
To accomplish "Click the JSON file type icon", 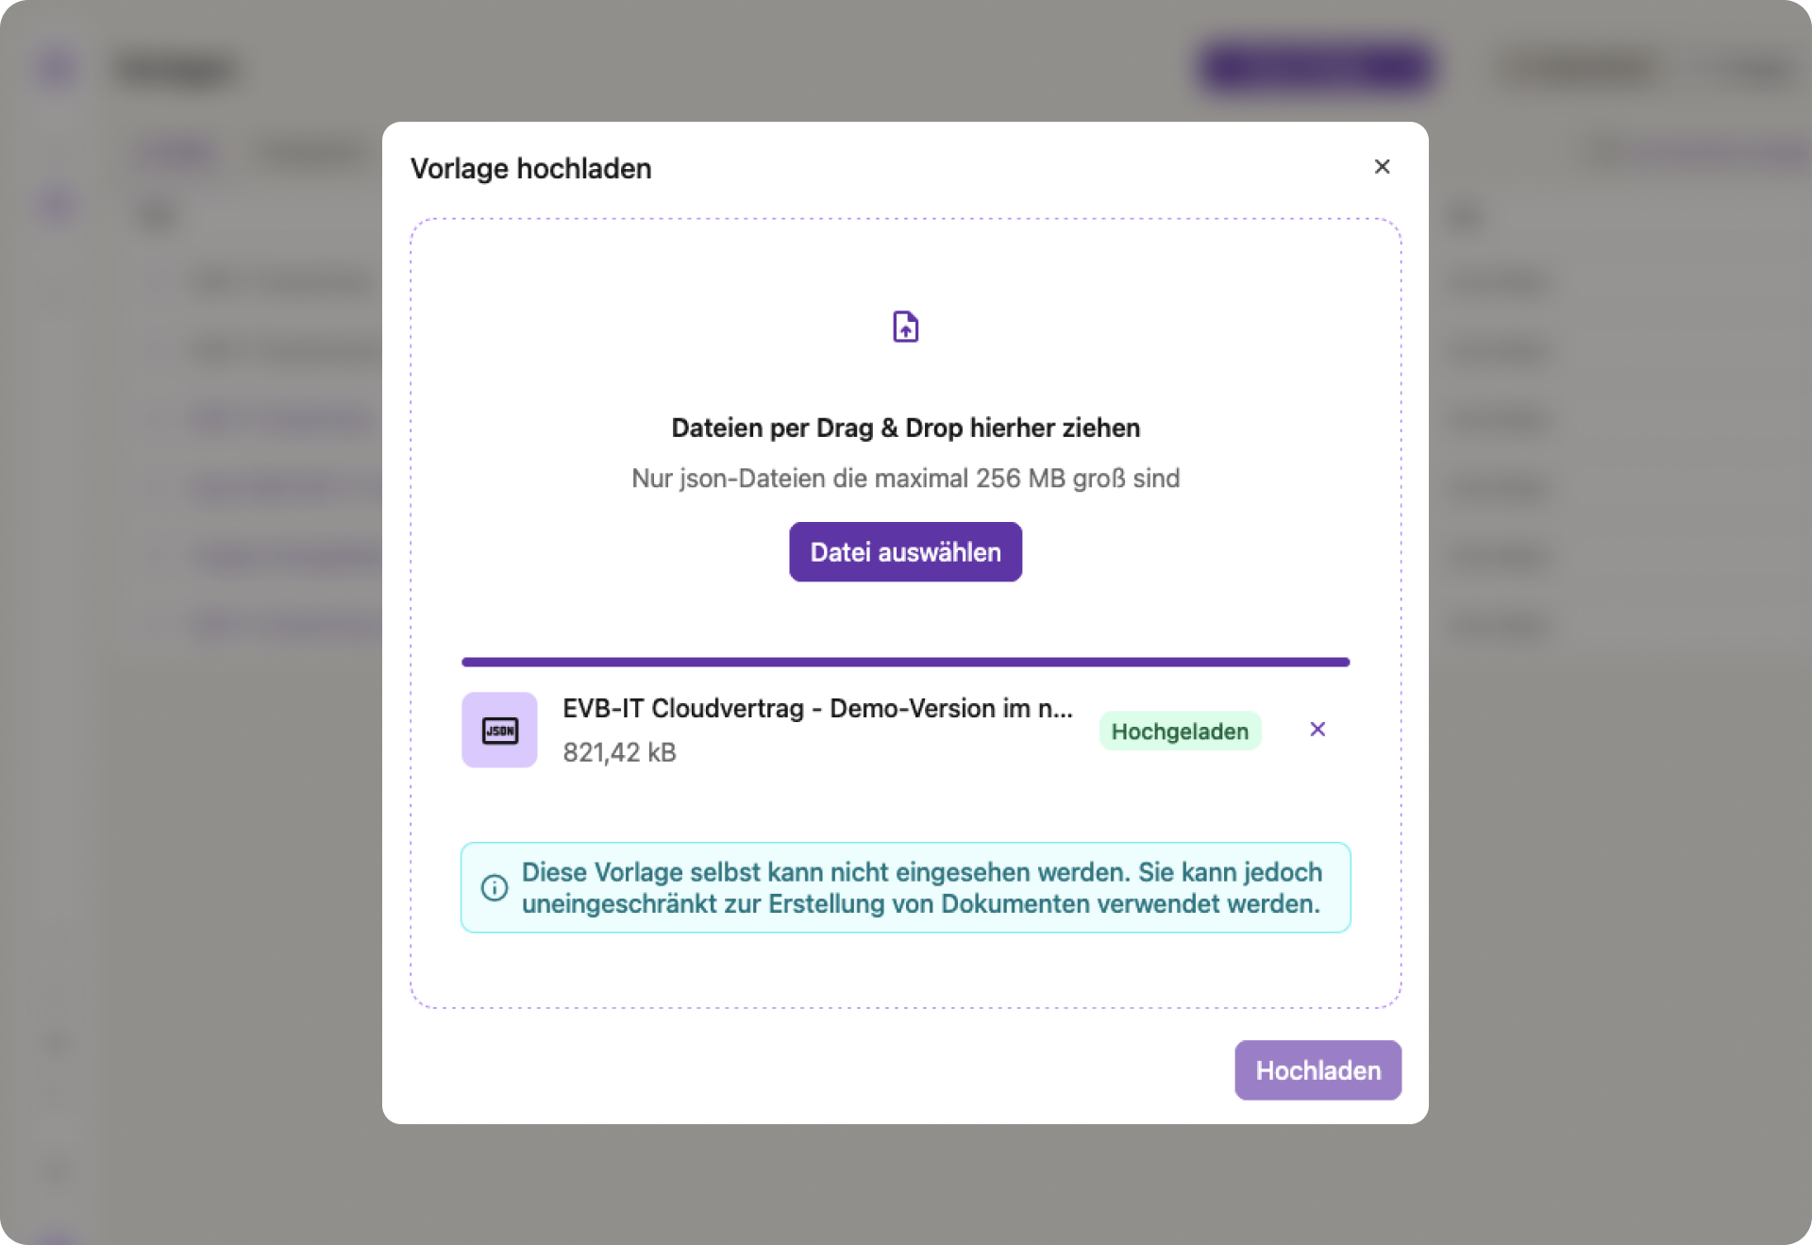I will (x=499, y=730).
